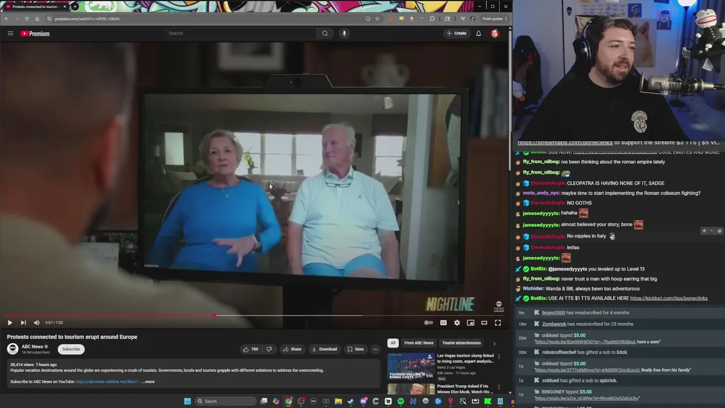
Task: Start voice search with the microphone icon
Action: tap(344, 33)
